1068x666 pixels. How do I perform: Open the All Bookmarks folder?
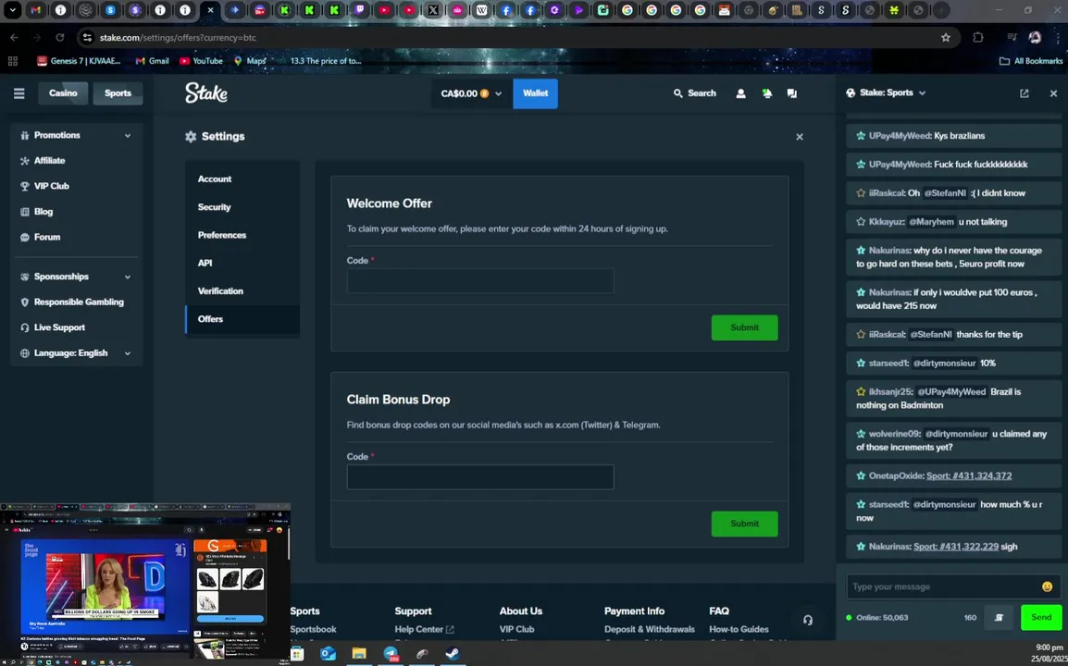pos(1031,61)
